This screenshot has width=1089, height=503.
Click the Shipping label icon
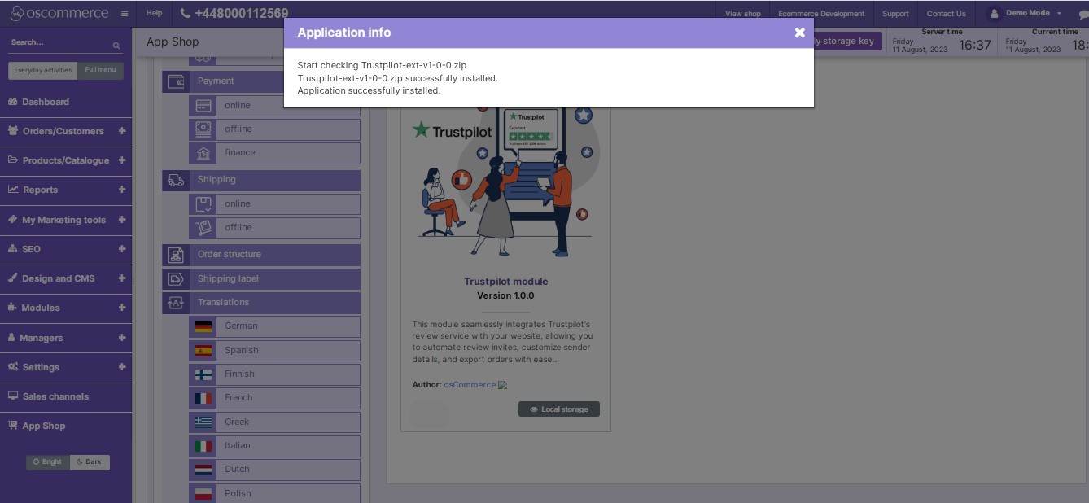tap(176, 279)
